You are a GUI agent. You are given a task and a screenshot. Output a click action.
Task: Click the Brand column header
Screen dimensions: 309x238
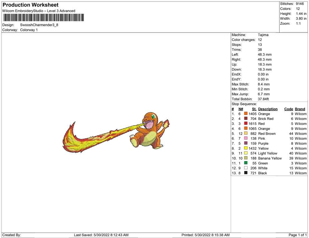(x=300, y=109)
